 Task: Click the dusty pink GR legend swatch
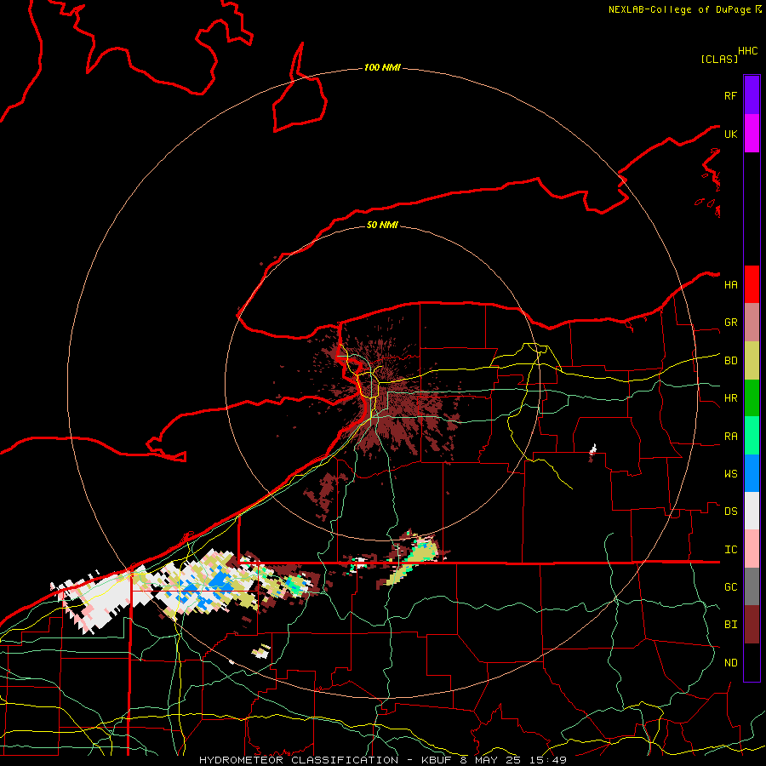point(752,323)
